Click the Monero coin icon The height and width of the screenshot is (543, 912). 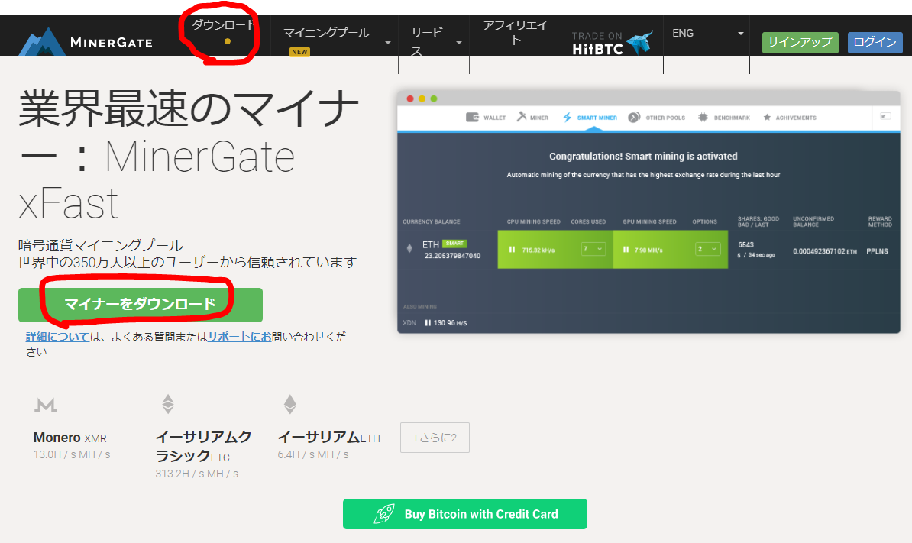[x=46, y=405]
